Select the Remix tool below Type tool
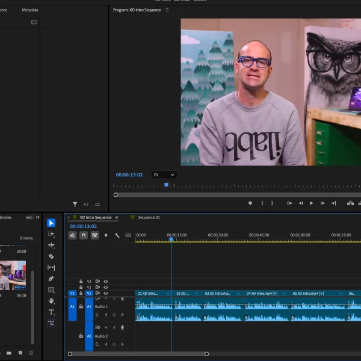Image resolution: width=361 pixels, height=361 pixels. pyautogui.click(x=51, y=323)
